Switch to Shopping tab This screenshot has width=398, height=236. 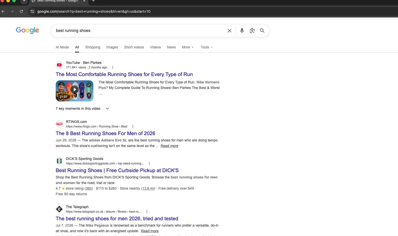click(x=93, y=47)
